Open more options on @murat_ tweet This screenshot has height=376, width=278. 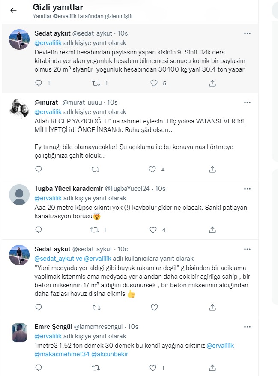point(247,103)
